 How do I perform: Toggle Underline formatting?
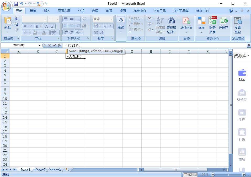pyautogui.click(x=37, y=26)
